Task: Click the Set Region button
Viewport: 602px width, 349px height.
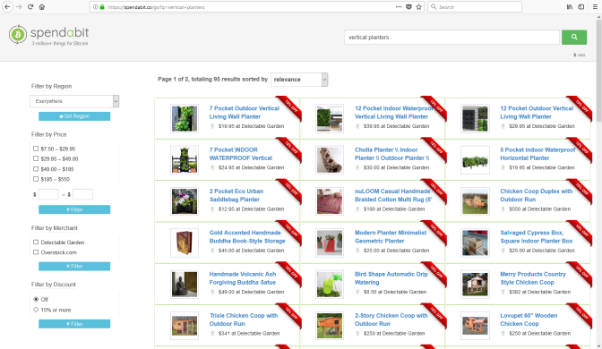Action: coord(74,116)
